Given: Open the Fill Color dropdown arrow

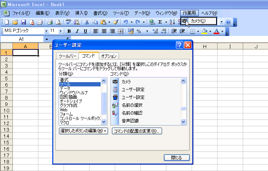Looking at the screenshot, I should (210, 31).
